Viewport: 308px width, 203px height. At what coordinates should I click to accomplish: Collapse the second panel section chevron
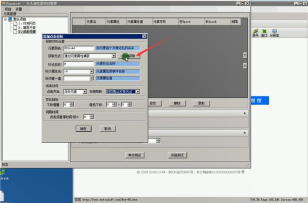tap(244, 133)
